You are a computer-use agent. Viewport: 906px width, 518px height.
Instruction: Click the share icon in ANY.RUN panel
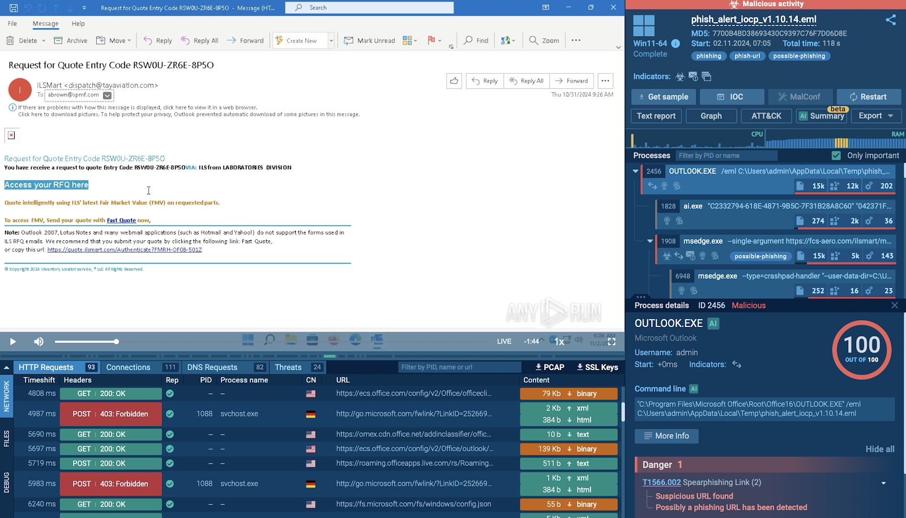click(891, 20)
